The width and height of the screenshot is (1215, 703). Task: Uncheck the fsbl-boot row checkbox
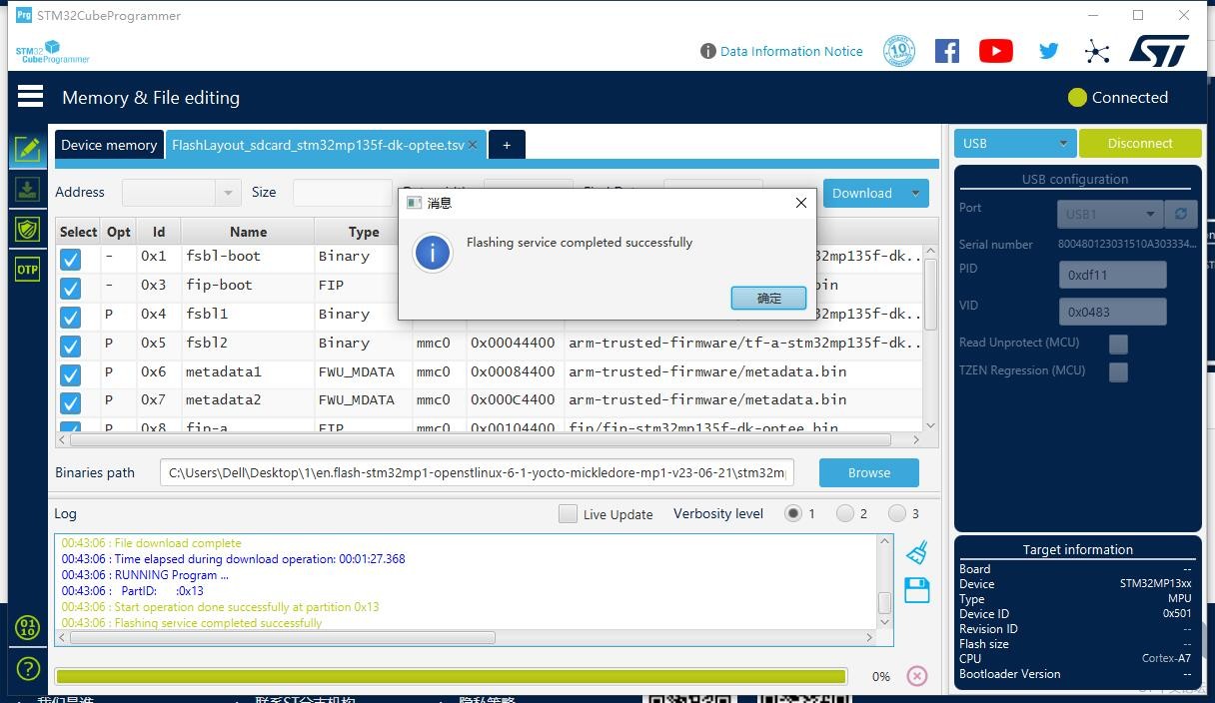[70, 259]
